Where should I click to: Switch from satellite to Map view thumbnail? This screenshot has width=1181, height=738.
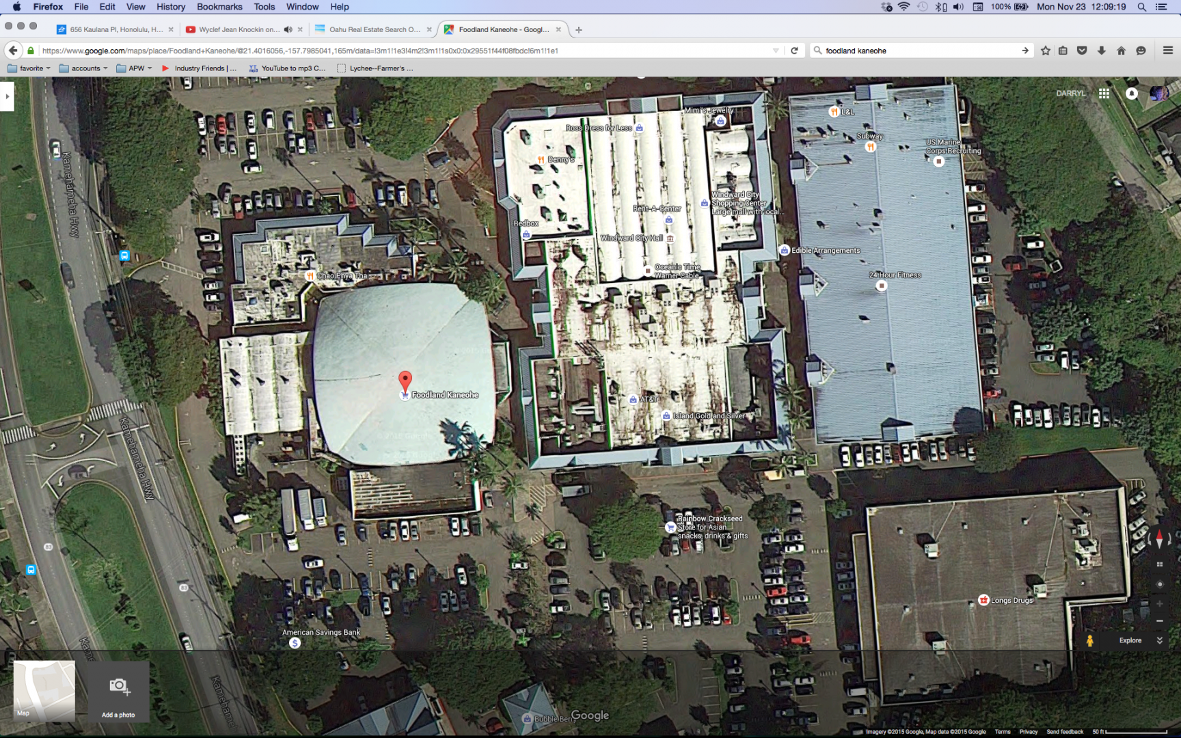tap(44, 691)
